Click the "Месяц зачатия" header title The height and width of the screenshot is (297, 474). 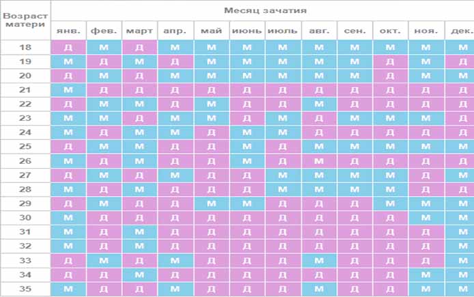pos(265,10)
